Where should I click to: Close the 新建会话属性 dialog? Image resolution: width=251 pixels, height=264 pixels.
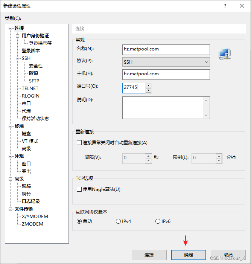[x=242, y=6]
